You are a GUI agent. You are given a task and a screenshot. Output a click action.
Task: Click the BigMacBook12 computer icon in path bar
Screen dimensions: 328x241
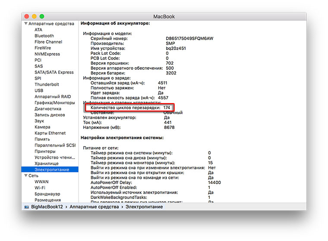point(27,207)
